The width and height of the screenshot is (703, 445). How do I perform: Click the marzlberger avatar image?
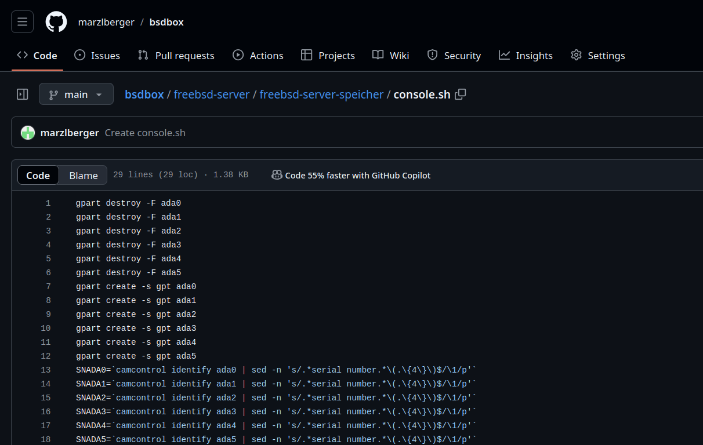(28, 133)
